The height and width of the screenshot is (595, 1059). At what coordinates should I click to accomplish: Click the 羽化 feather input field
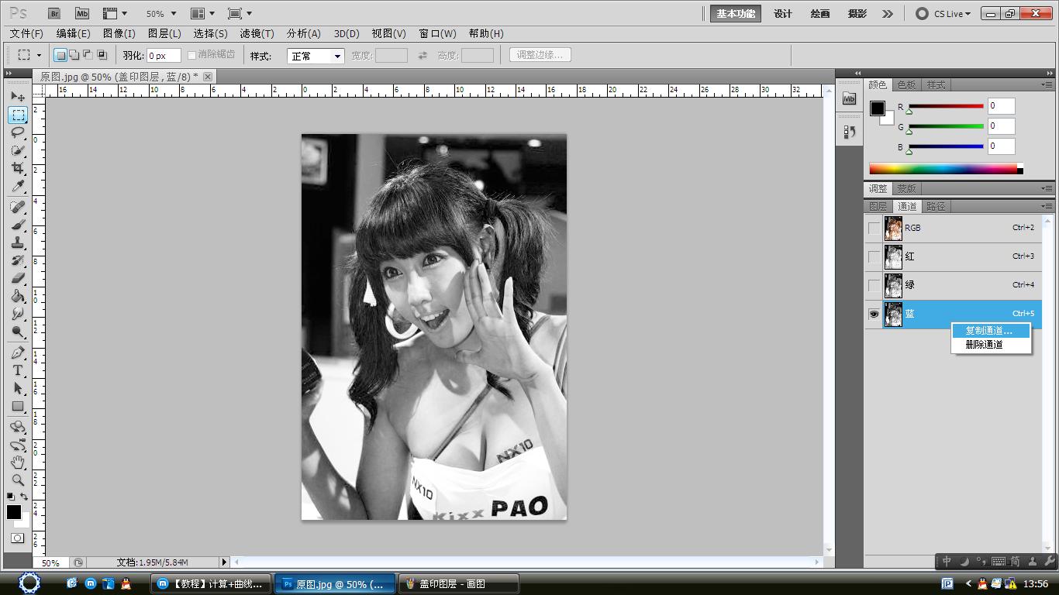(164, 56)
